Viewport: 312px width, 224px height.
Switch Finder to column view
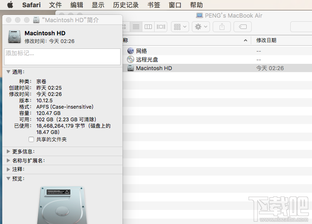tap(148, 27)
